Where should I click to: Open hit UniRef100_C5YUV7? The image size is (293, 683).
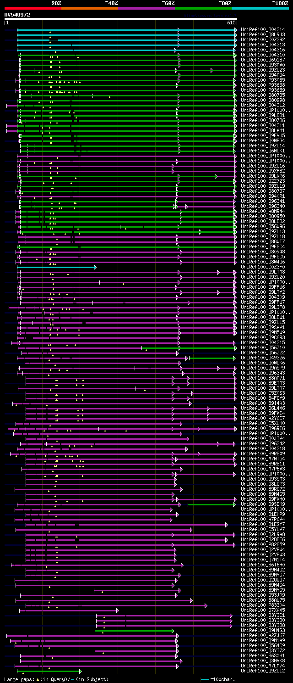coord(263,530)
